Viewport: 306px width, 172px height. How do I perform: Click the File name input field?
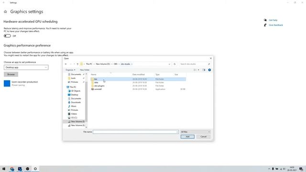click(134, 132)
